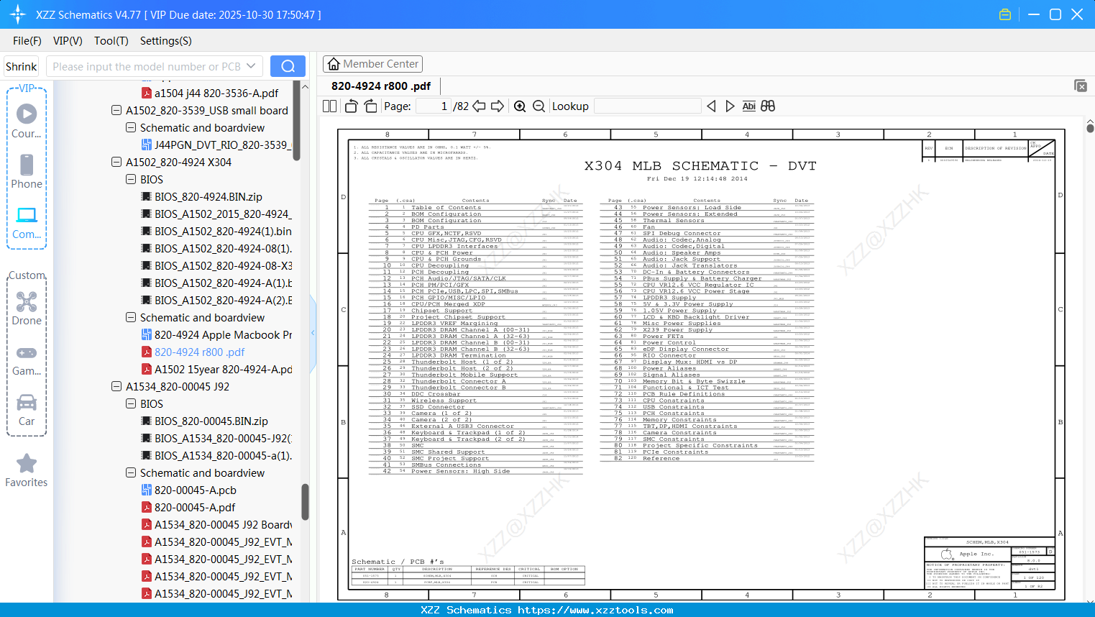Click the PDF viewer's vertical scrollbar
This screenshot has width=1095, height=617.
pyautogui.click(x=1090, y=128)
